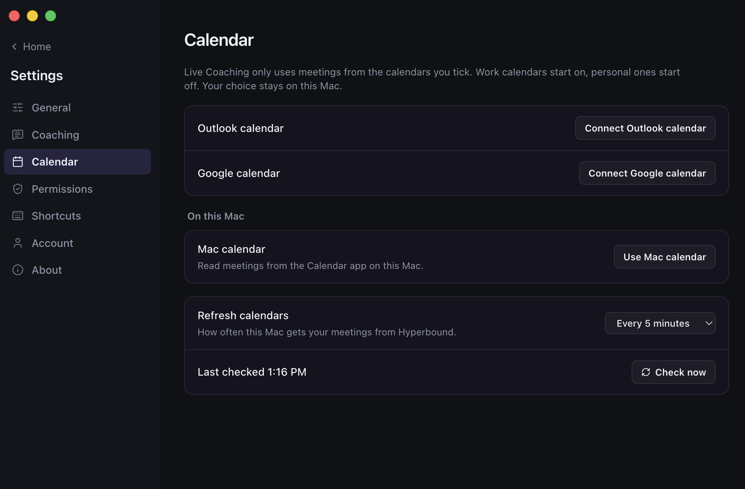
Task: Click the back chevron beside Home
Action: coord(14,47)
